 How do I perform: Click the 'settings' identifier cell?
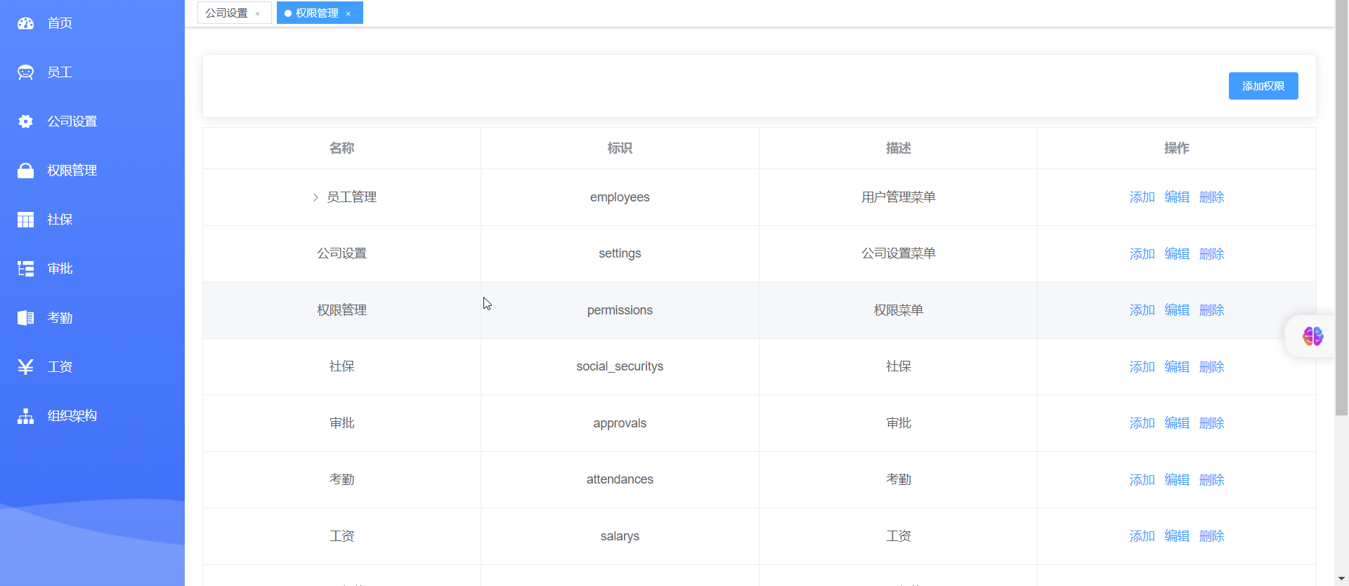point(620,253)
